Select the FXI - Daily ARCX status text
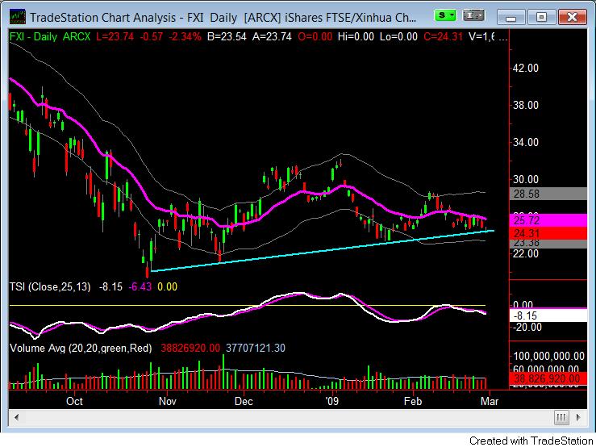The height and width of the screenshot is (447, 596). [50, 37]
